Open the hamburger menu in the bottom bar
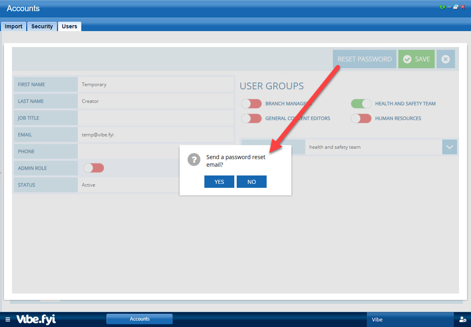 8,319
